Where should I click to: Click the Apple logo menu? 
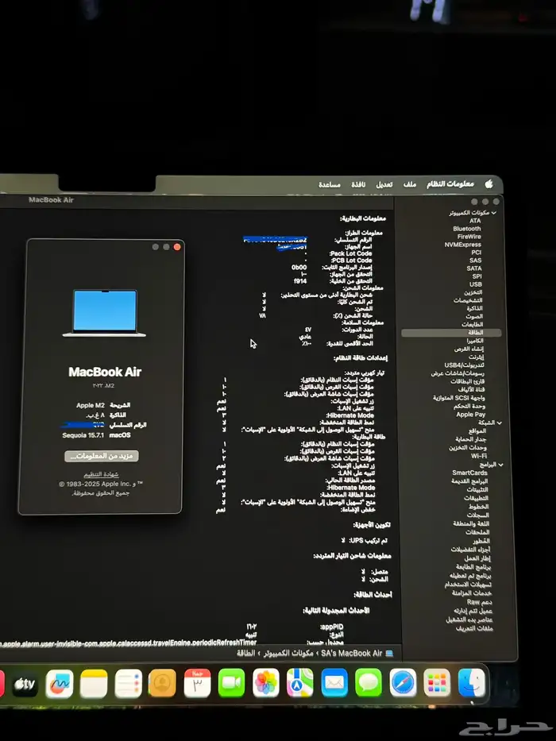pyautogui.click(x=489, y=183)
